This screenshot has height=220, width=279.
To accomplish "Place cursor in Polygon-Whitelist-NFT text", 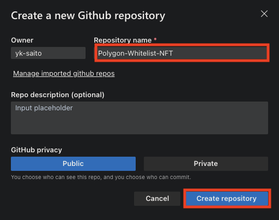I will [x=135, y=53].
